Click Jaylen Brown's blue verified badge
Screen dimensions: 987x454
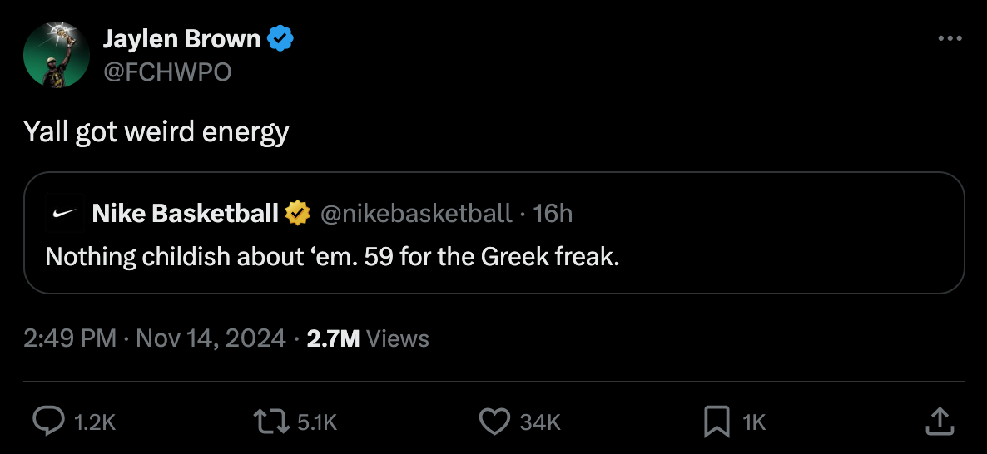coord(280,38)
